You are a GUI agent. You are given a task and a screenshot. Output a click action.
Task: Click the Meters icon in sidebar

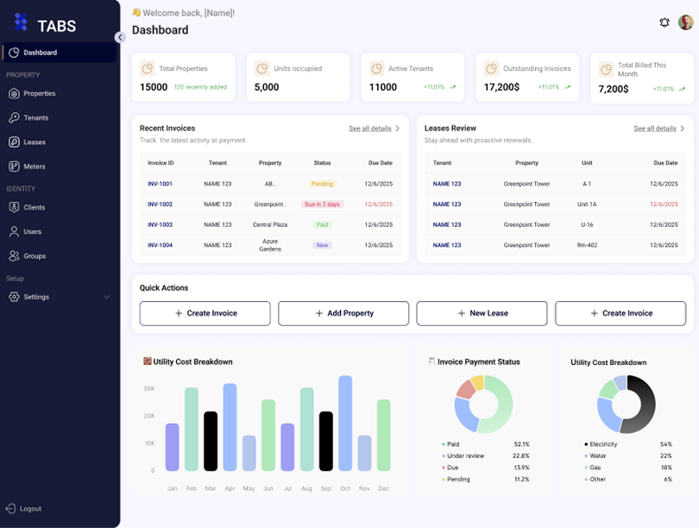(x=15, y=166)
